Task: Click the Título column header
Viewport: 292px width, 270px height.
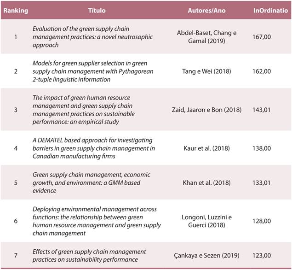Action: pos(97,10)
